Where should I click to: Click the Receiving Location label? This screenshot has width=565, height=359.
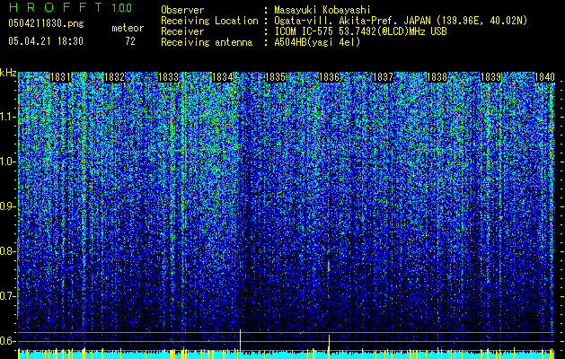click(209, 21)
